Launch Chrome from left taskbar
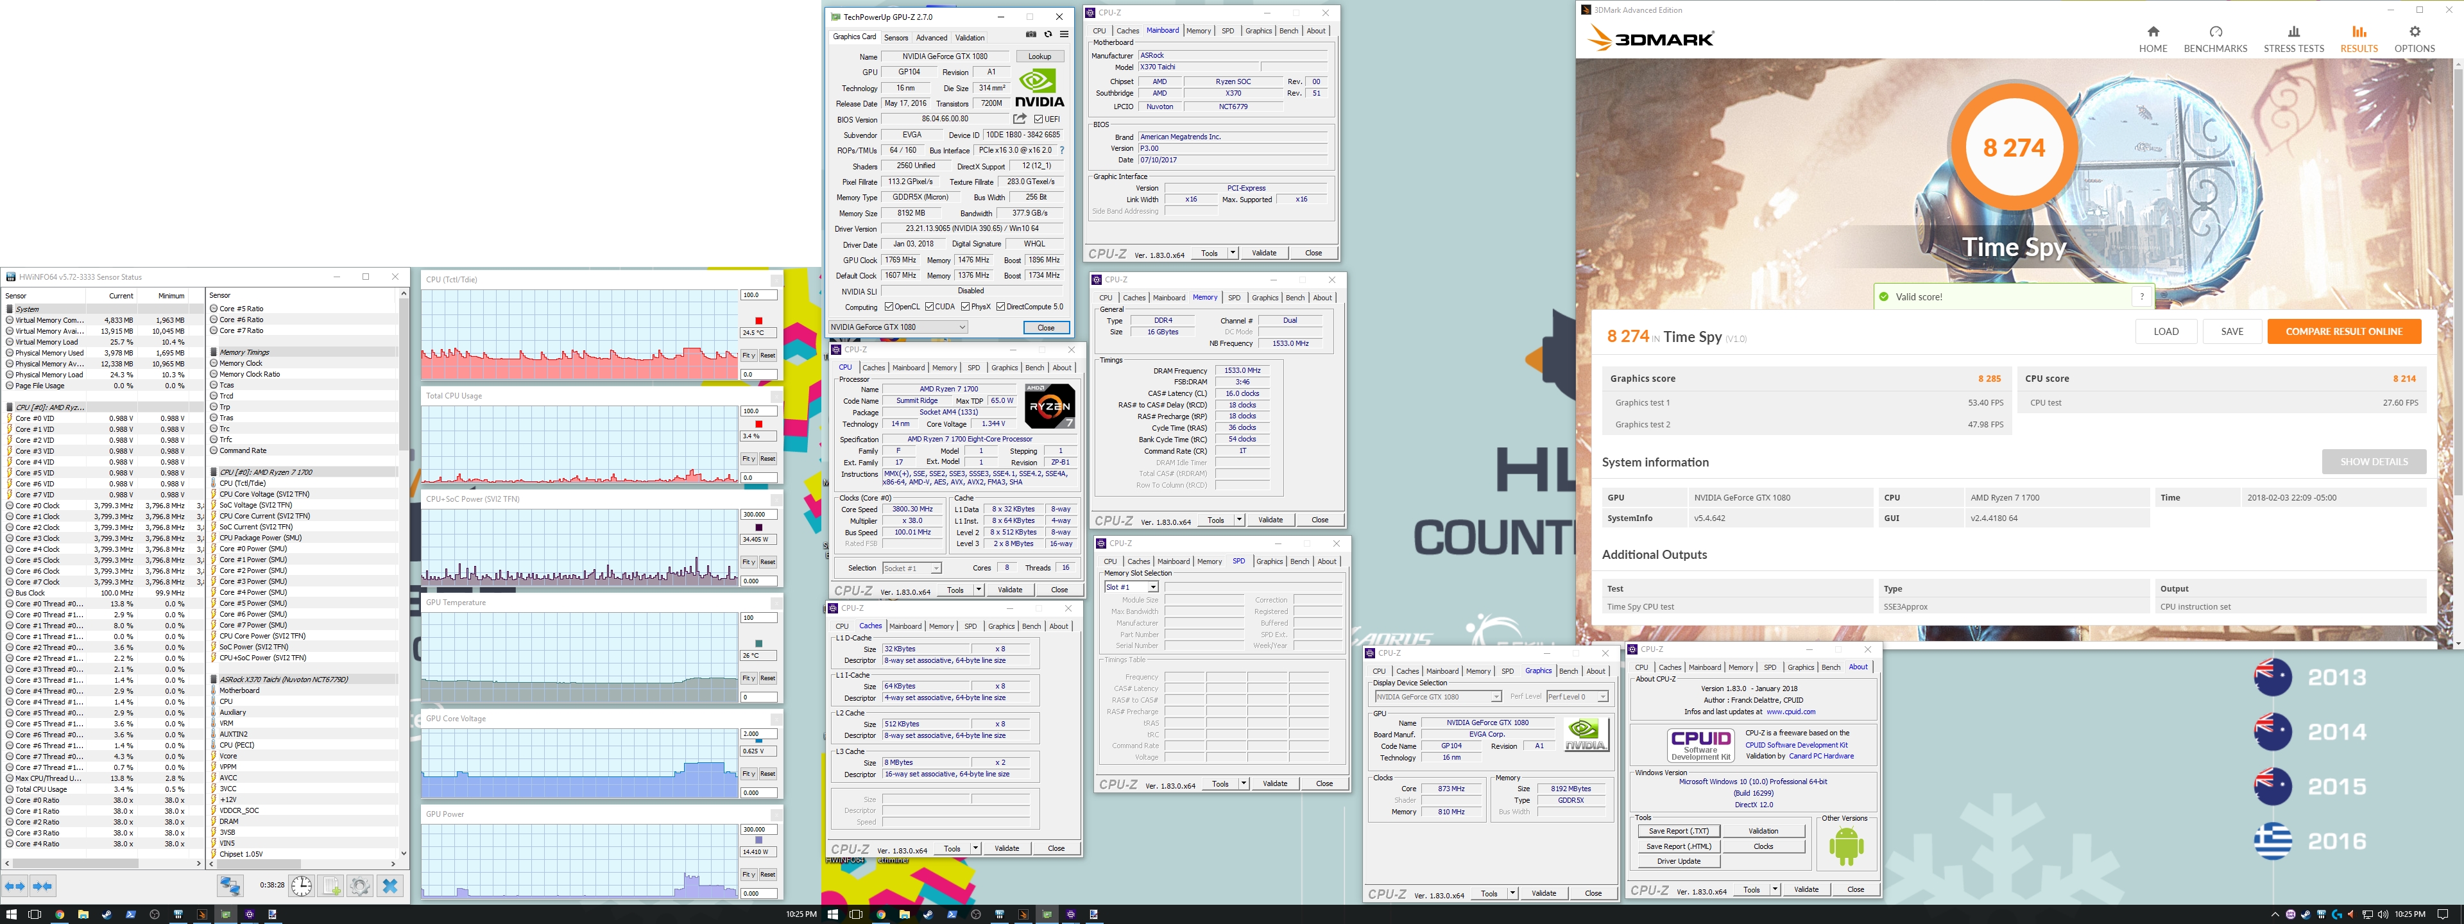The height and width of the screenshot is (924, 2464). (59, 914)
